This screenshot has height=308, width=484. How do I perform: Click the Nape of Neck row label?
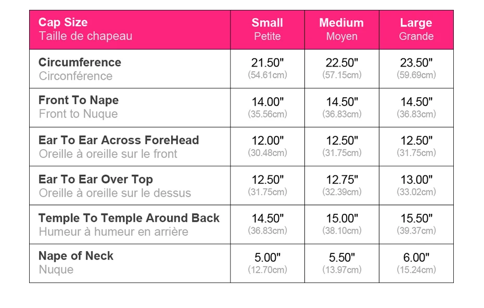pyautogui.click(x=76, y=256)
